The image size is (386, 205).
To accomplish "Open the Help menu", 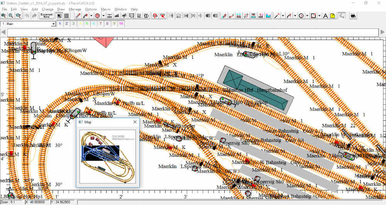I will click(x=134, y=9).
